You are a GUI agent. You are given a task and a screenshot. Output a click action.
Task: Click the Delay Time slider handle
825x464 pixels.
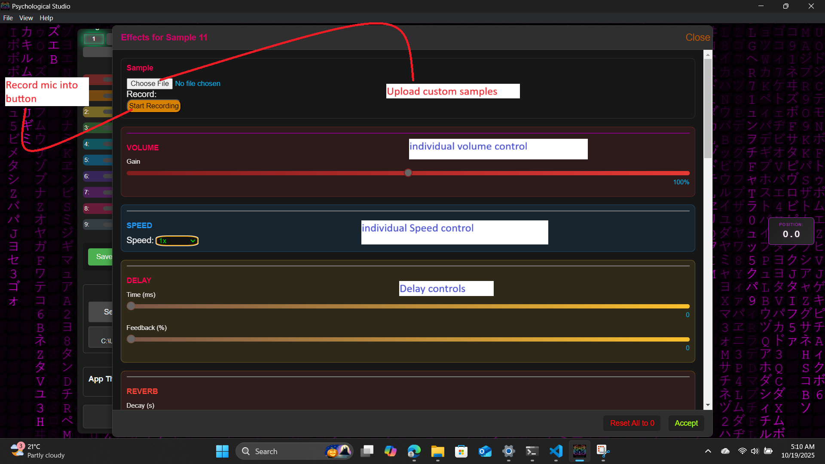131,306
